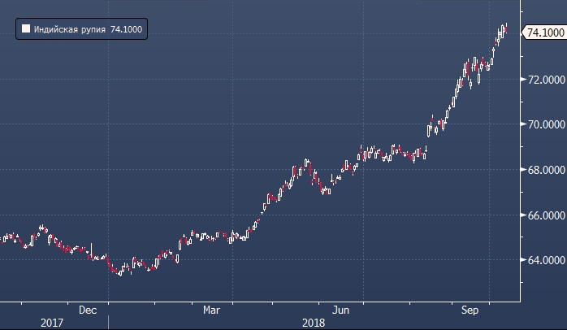The width and height of the screenshot is (567, 330).
Task: Click the gap-up candle near the 70.0000 level
Action: [429, 128]
